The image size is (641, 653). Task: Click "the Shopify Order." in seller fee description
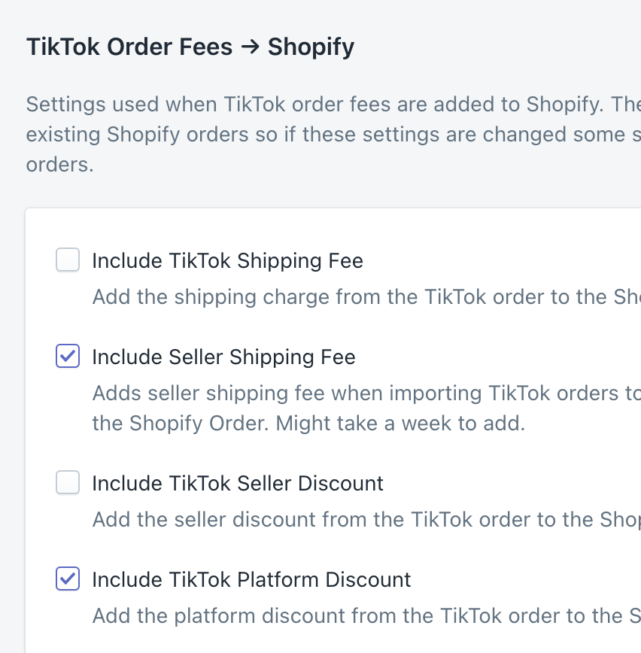coord(181,423)
